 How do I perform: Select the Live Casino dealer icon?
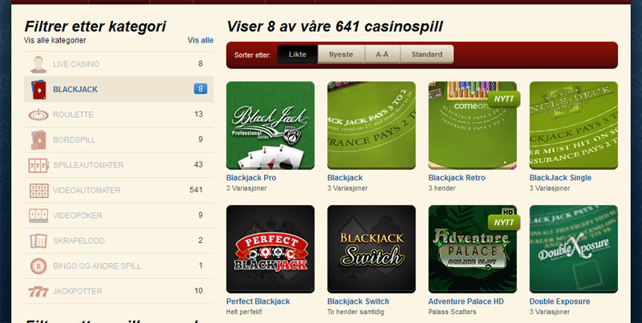pyautogui.click(x=39, y=65)
